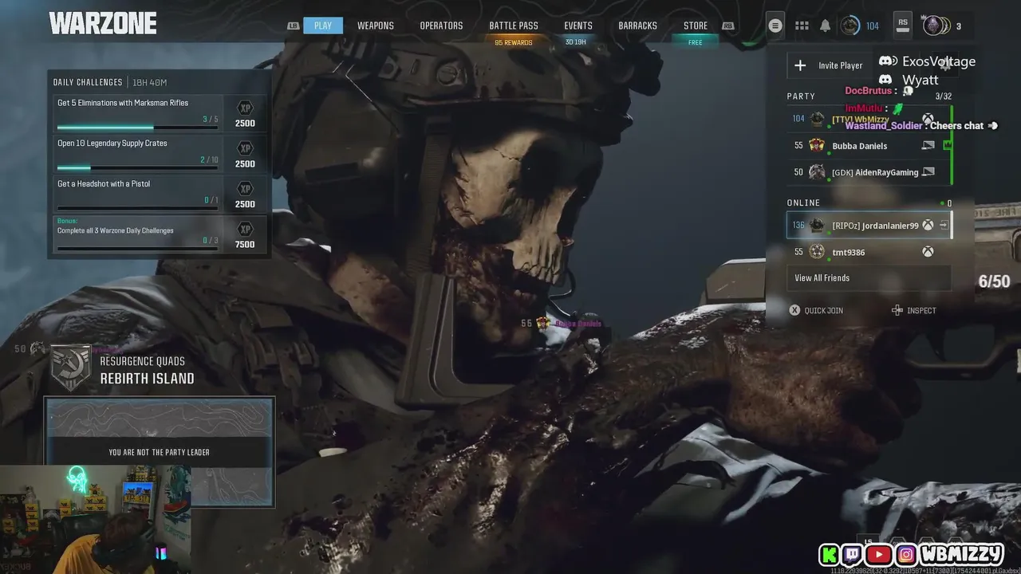This screenshot has width=1021, height=574.
Task: Select online friend tmt9386
Action: 869,252
